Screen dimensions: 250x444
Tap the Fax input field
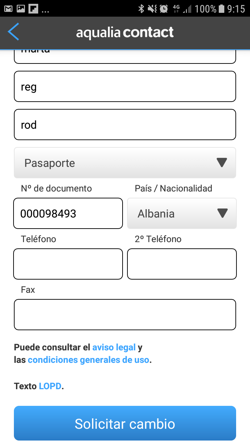tap(125, 315)
